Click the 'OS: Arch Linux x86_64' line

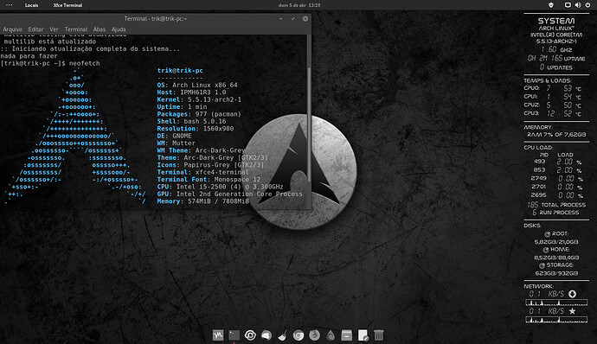tap(197, 85)
